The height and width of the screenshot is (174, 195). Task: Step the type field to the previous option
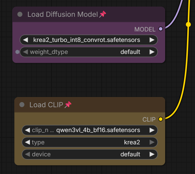(27, 142)
